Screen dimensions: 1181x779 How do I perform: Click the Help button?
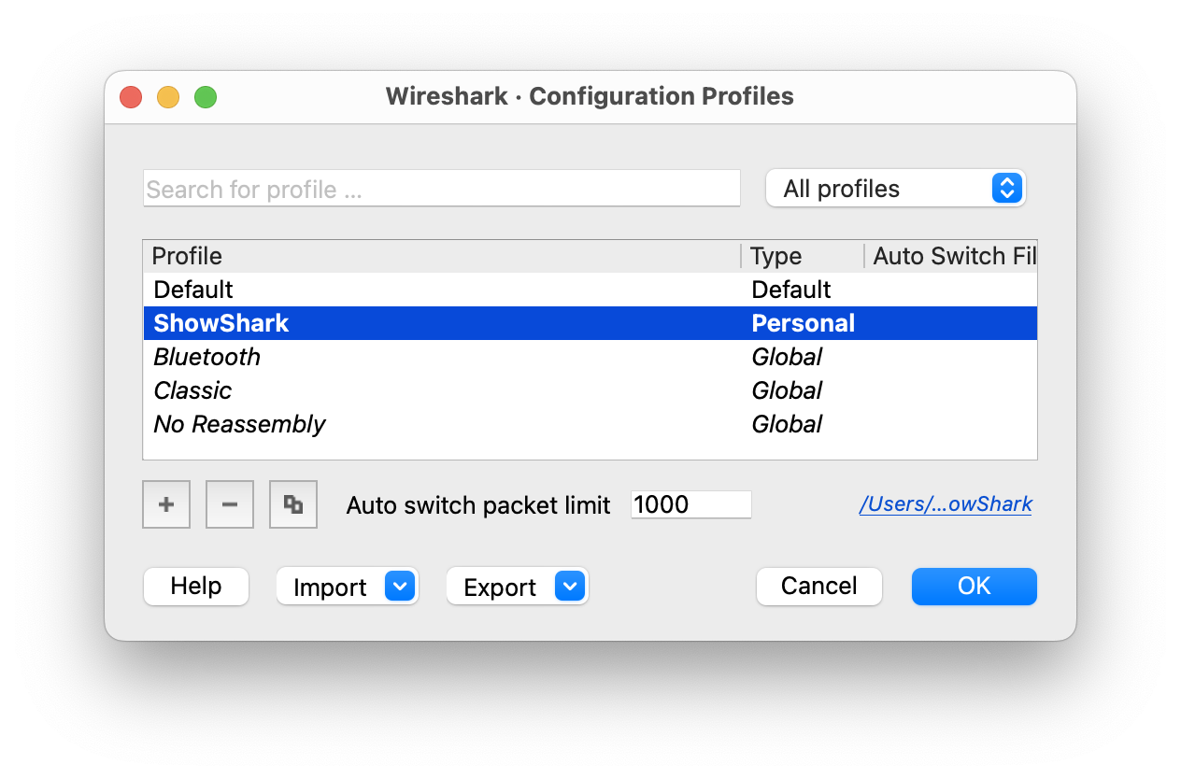click(195, 586)
